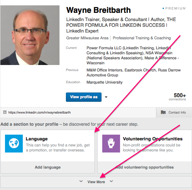The height and width of the screenshot is (190, 192).
Task: Click the blue Premium badge icon
Action: tap(163, 8)
